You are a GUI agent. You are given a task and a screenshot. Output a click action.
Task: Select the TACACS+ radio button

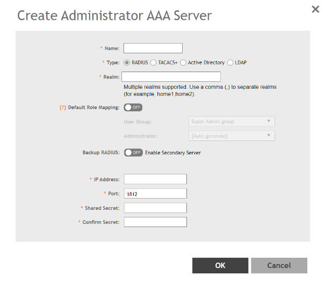point(154,62)
